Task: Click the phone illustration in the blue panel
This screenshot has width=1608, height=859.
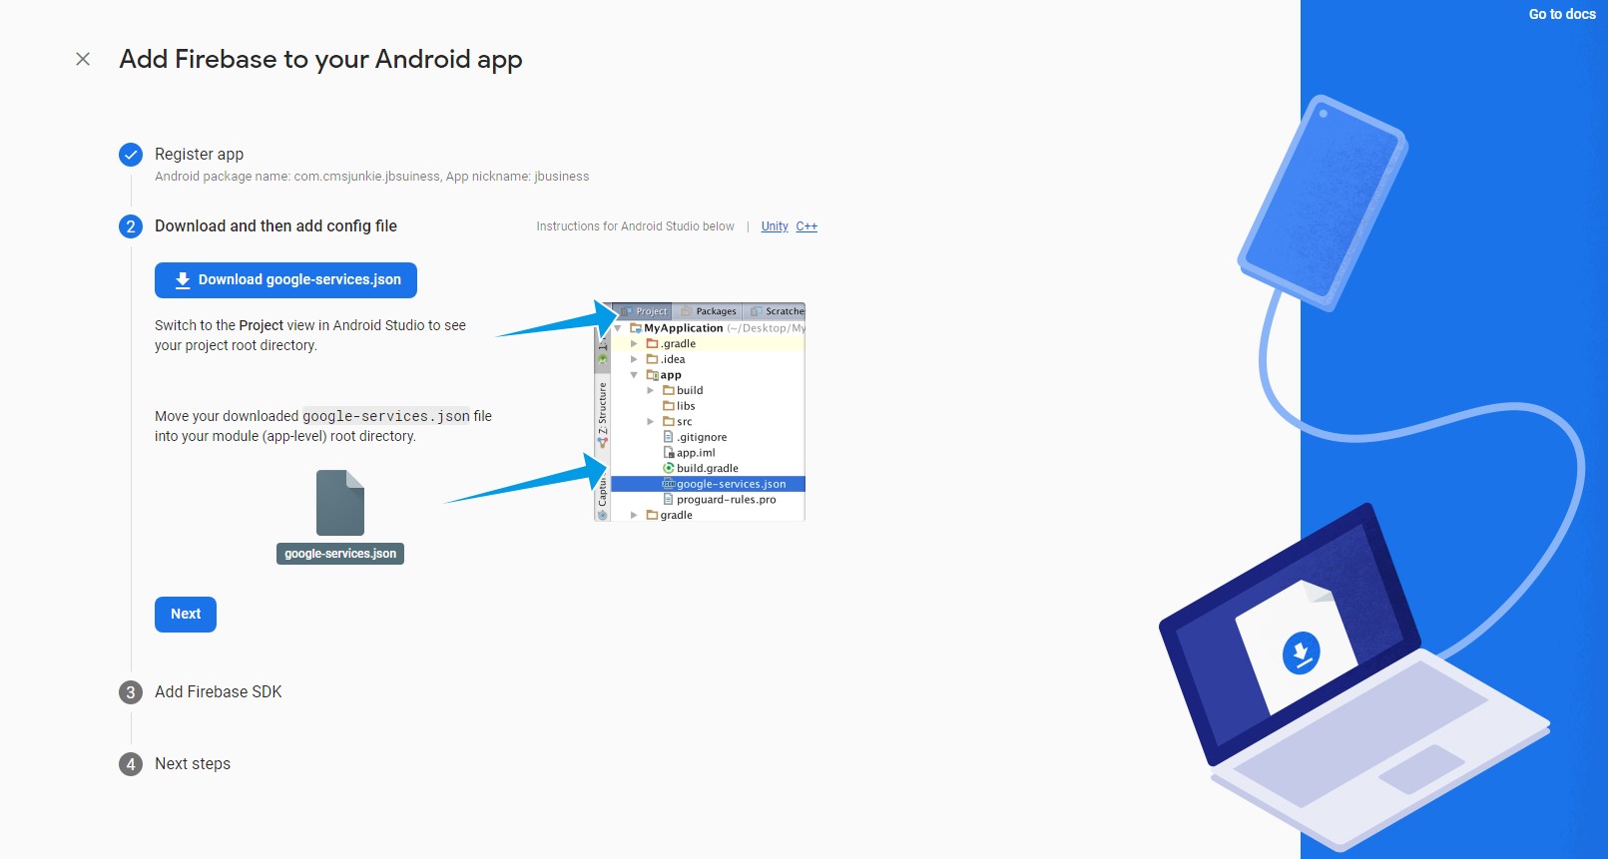Action: click(x=1324, y=203)
